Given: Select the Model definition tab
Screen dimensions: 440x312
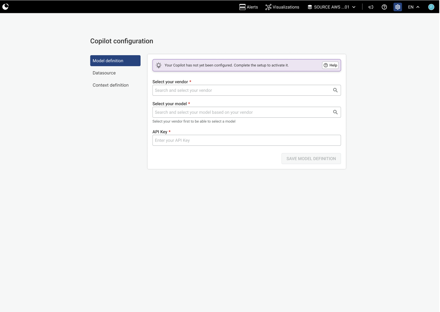Looking at the screenshot, I should pyautogui.click(x=115, y=61).
